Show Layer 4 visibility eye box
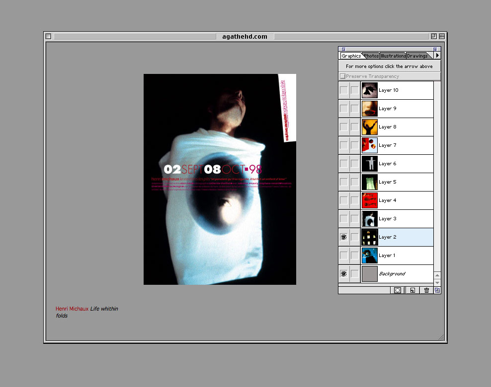 pos(344,200)
